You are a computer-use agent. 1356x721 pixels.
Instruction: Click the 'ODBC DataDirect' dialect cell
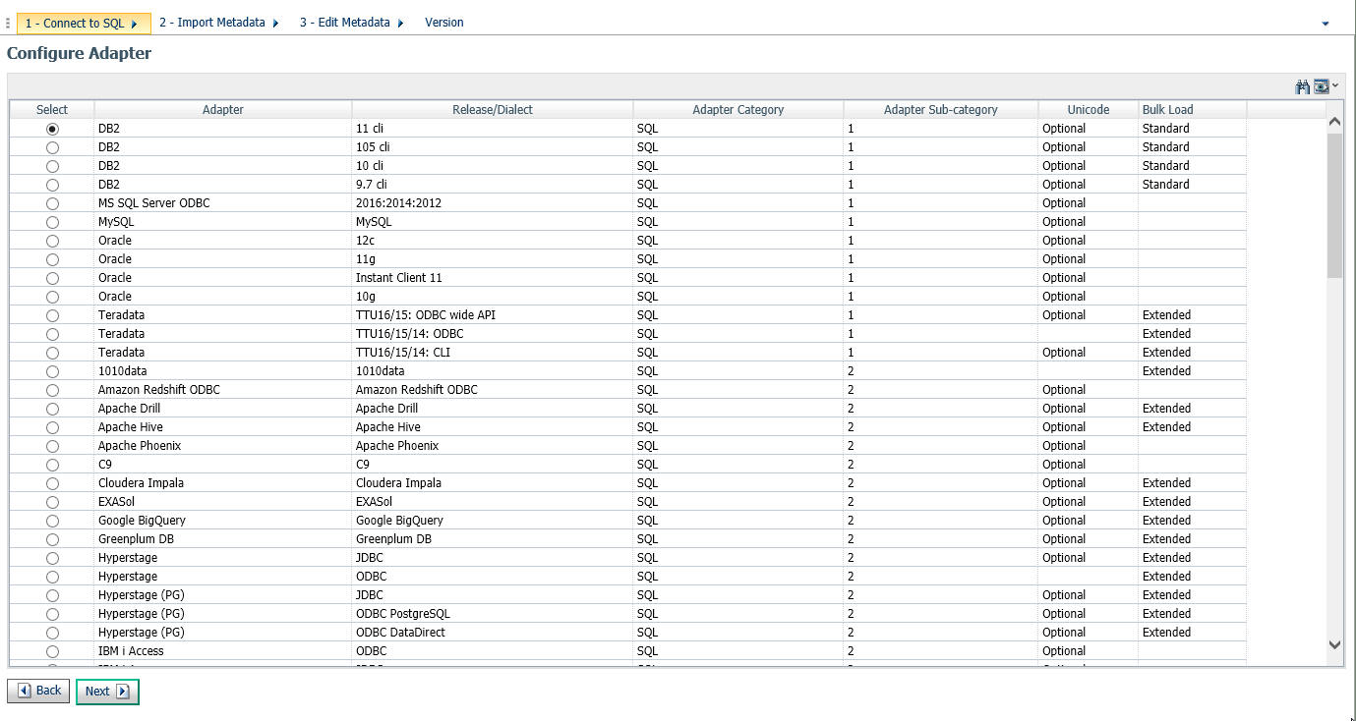click(493, 633)
